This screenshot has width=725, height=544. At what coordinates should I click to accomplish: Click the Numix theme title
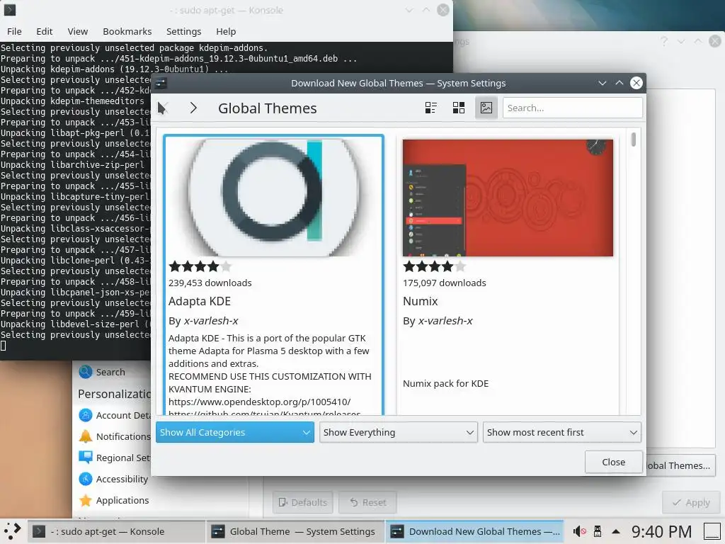[x=421, y=301]
